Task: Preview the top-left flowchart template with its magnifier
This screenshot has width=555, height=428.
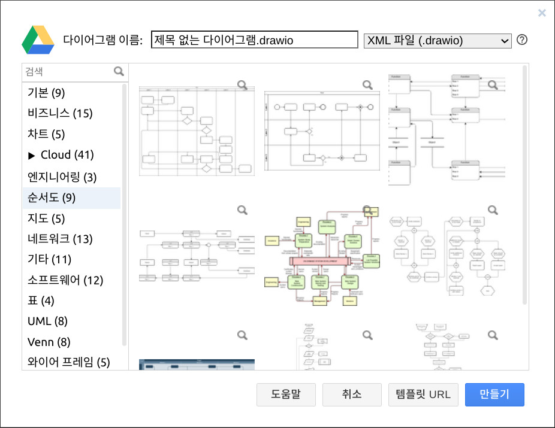Action: click(242, 85)
